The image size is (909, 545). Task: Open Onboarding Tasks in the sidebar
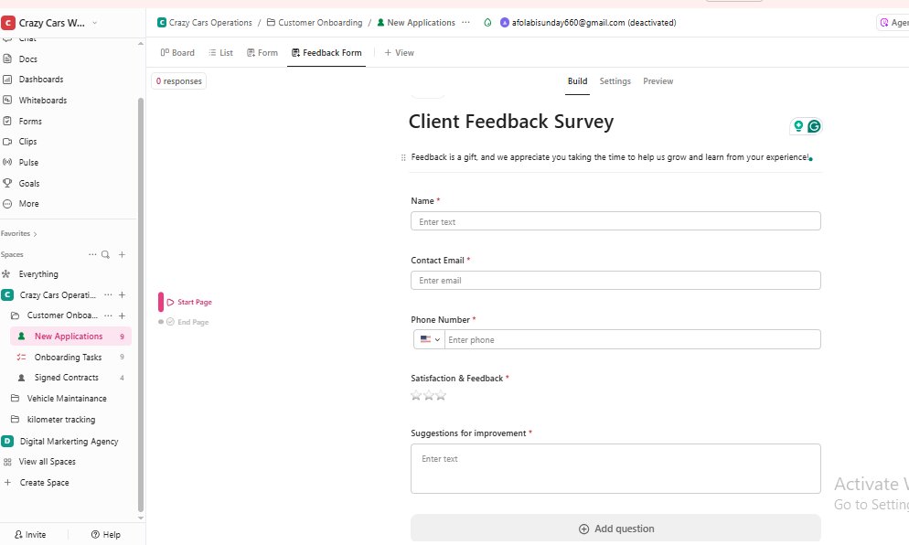[69, 357]
